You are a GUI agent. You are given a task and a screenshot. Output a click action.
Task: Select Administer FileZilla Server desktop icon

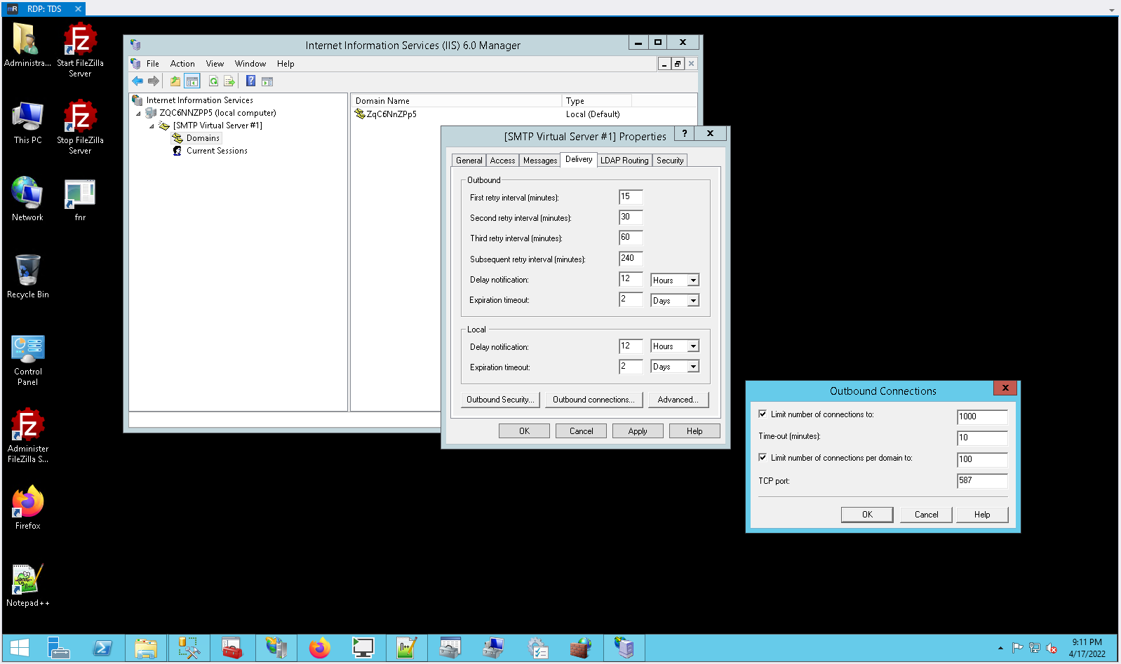coord(28,435)
